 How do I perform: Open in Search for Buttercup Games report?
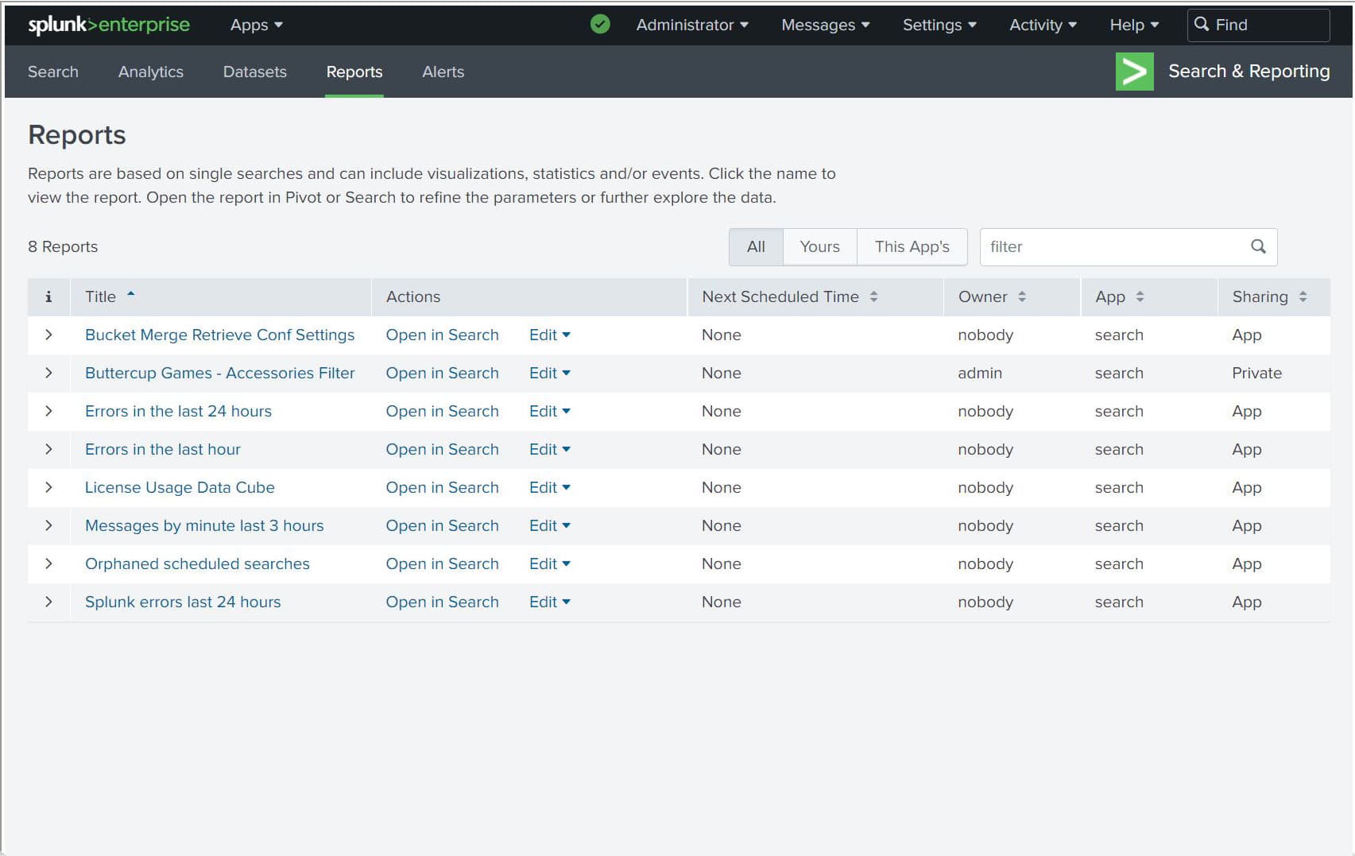tap(443, 373)
